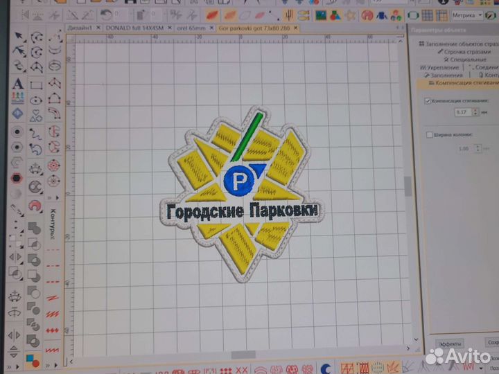This screenshot has width=499, height=374.
Task: Choose the blue diamond monogram tool
Action: coord(17,114)
